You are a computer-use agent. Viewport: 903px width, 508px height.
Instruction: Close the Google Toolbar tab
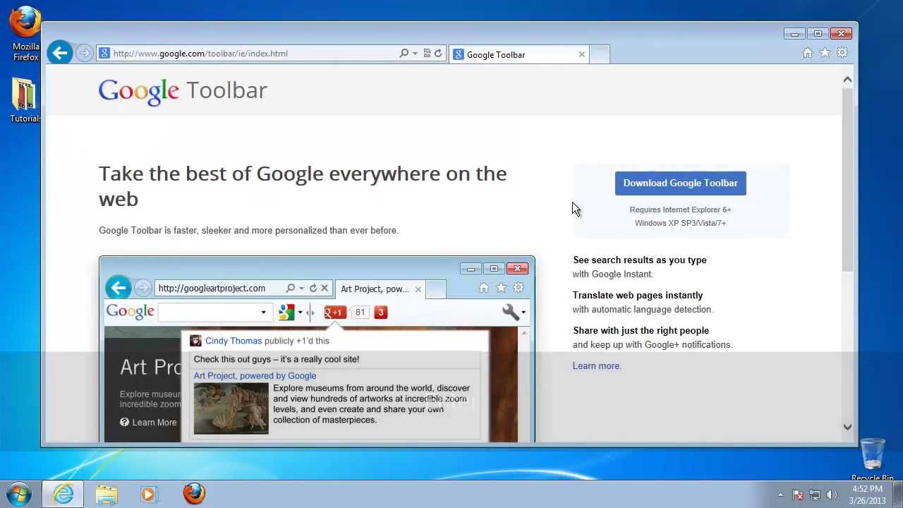coord(582,54)
